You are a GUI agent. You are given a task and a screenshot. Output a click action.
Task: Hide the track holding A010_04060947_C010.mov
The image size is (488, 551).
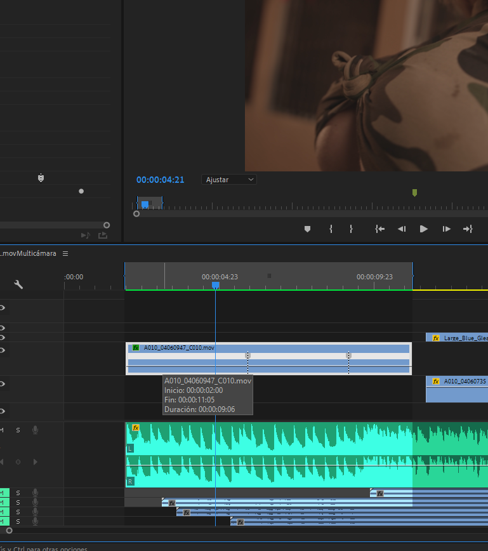(x=2, y=350)
